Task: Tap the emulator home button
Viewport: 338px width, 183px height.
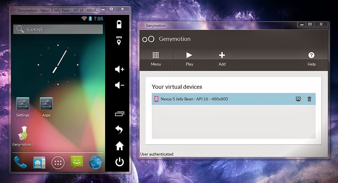Action: point(119,146)
